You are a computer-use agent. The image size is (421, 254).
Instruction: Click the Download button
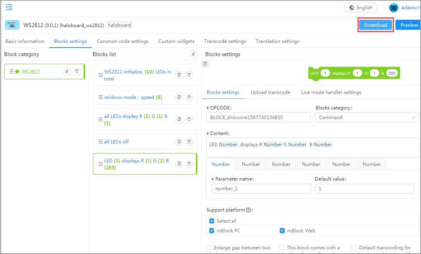[375, 25]
